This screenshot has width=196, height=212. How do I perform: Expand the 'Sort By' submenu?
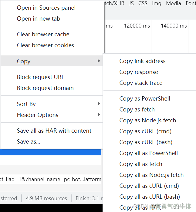pyautogui.click(x=99, y=104)
